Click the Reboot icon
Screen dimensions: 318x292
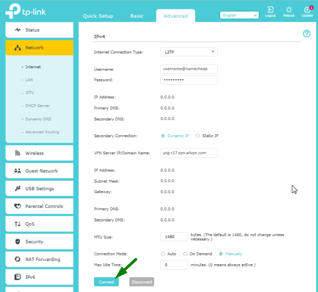point(289,10)
